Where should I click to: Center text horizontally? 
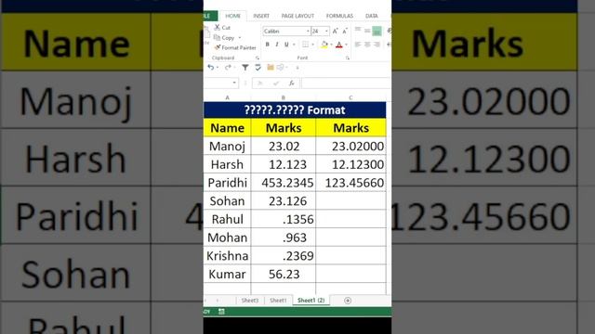pos(367,45)
